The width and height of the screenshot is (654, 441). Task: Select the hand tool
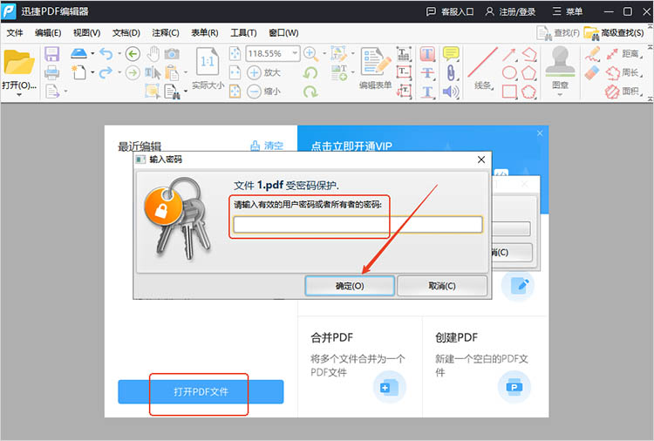coord(153,54)
